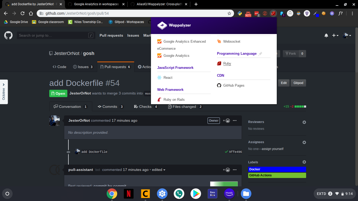The image size is (358, 201).
Task: Click React in Wappalyzer popup
Action: 168,78
